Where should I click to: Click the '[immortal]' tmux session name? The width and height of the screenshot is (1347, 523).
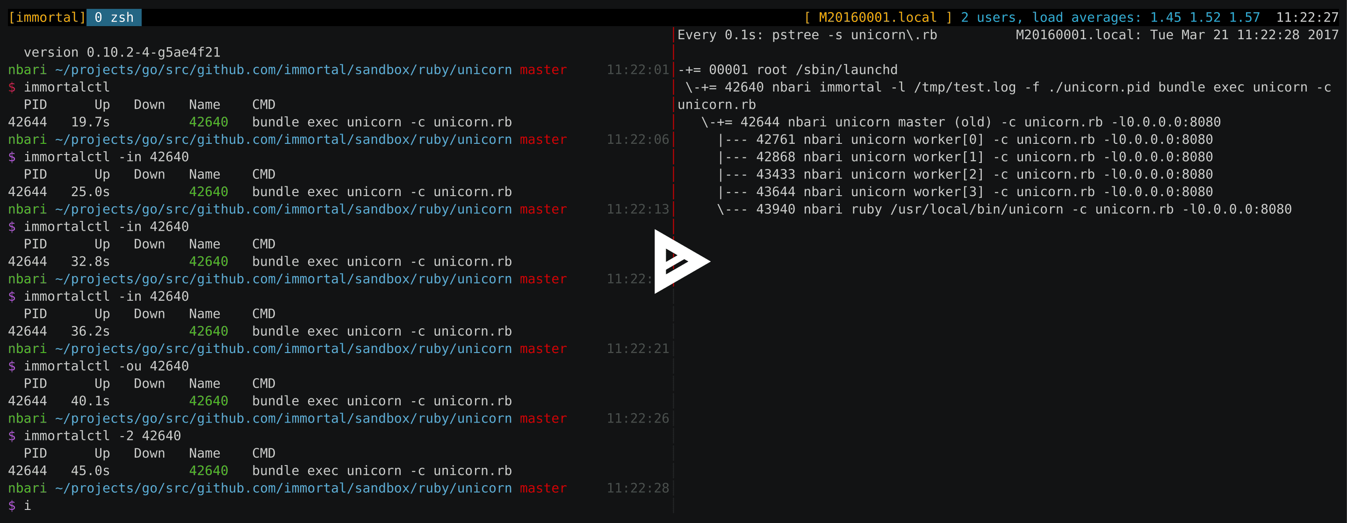47,17
